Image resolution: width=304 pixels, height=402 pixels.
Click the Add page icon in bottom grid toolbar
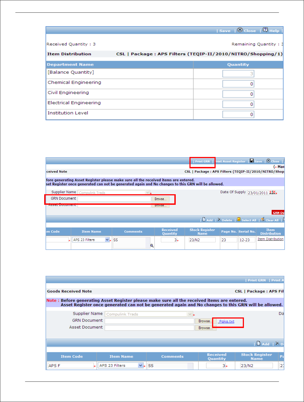pyautogui.click(x=258, y=343)
